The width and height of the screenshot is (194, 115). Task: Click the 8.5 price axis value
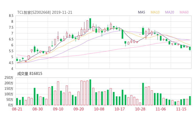coord(11,16)
